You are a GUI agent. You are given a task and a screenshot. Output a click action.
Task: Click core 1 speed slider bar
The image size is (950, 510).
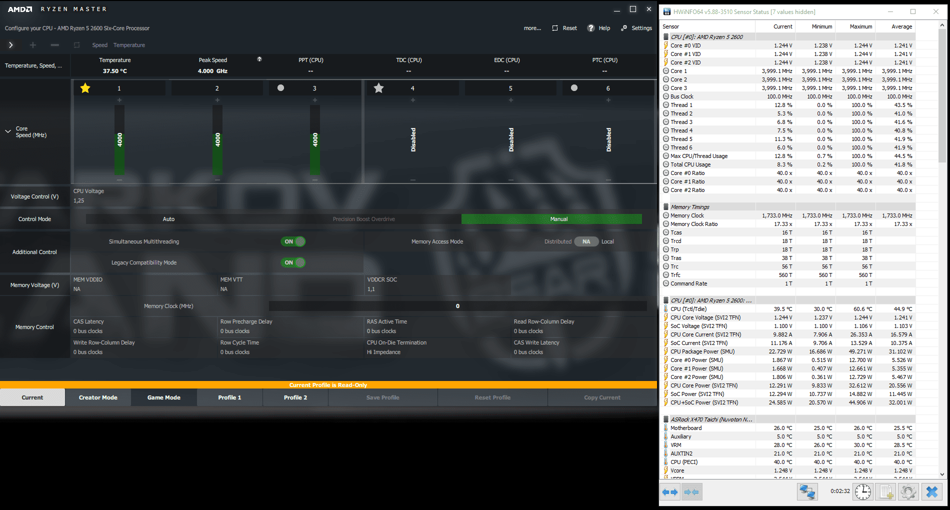coord(119,139)
